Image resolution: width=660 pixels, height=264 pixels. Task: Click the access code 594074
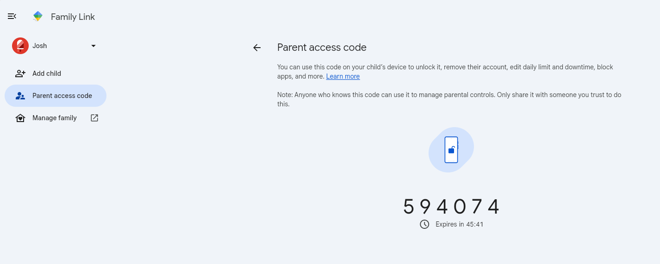coord(451,207)
